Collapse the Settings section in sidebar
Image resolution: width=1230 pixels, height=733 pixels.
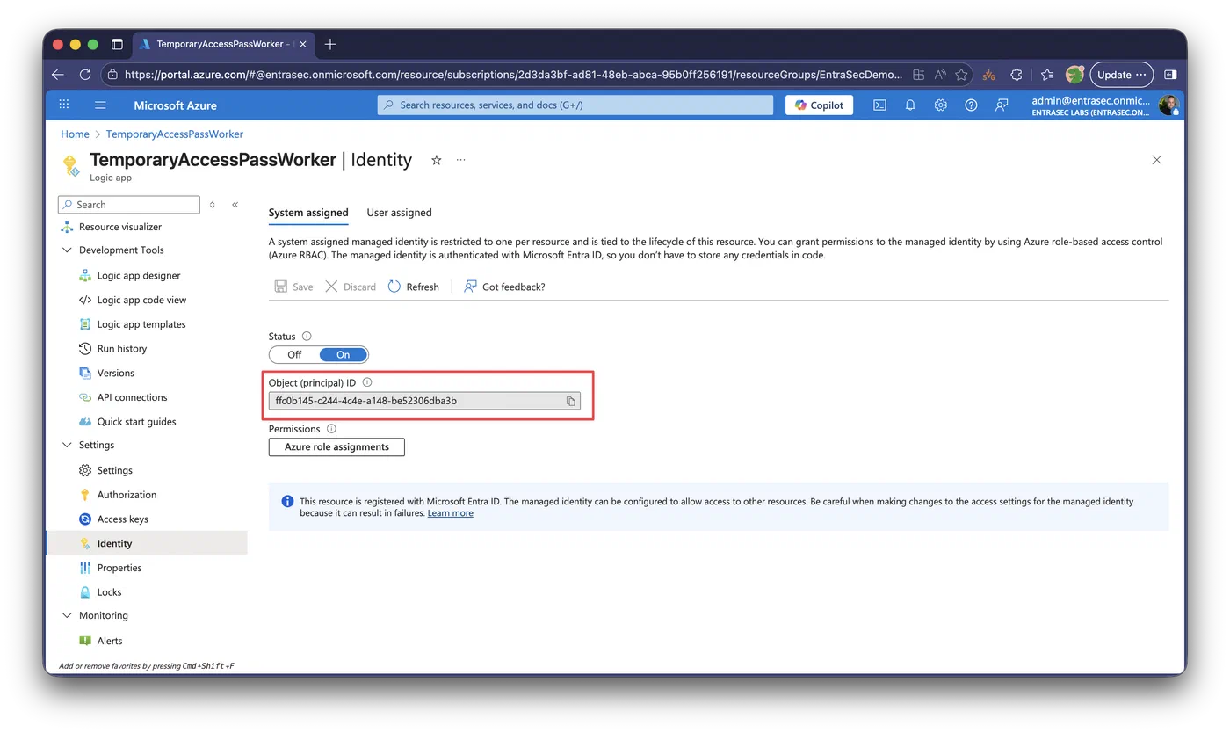[x=67, y=446]
